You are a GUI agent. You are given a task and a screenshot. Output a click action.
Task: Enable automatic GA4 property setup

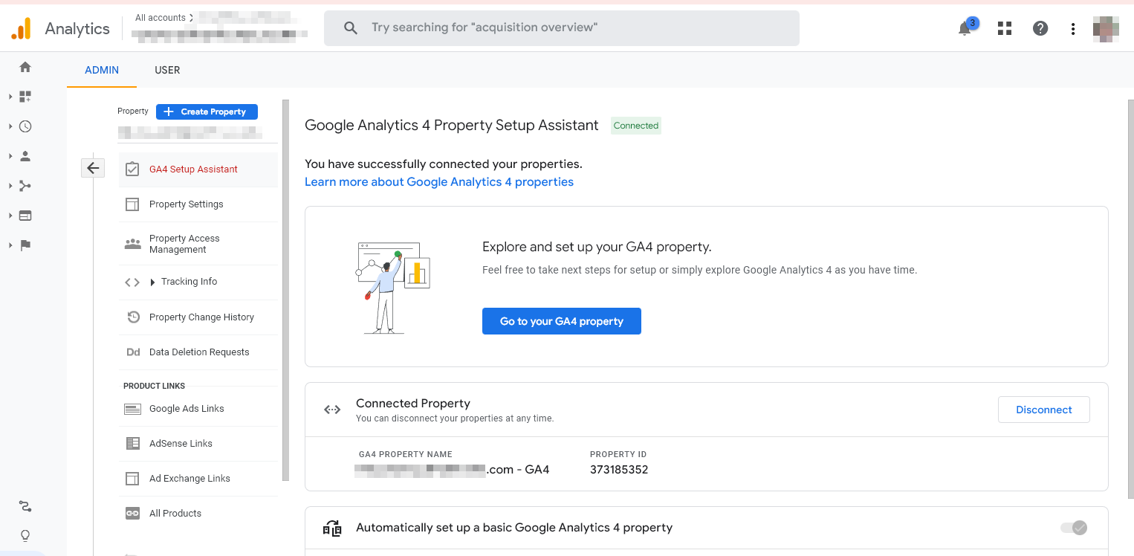pyautogui.click(x=1074, y=528)
